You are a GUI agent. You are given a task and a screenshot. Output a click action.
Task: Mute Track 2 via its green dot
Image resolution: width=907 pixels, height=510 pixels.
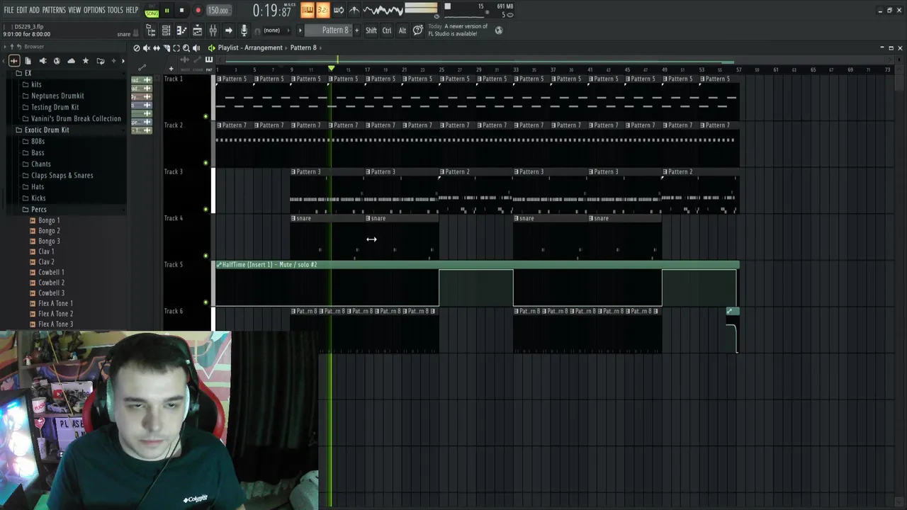click(205, 163)
